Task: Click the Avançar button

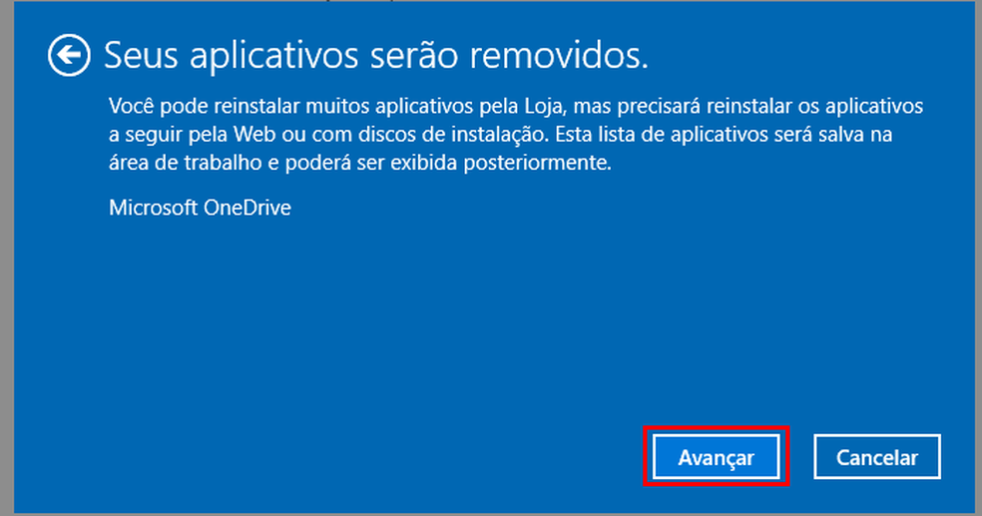Action: pyautogui.click(x=716, y=456)
